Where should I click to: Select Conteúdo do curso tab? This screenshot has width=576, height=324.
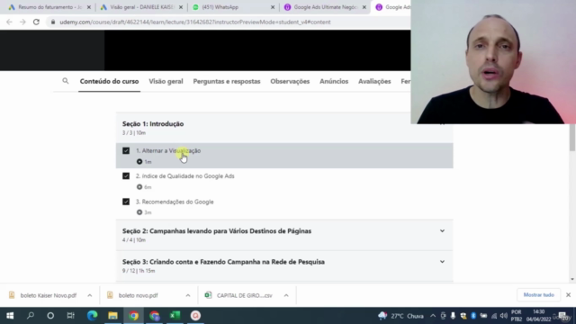click(109, 82)
